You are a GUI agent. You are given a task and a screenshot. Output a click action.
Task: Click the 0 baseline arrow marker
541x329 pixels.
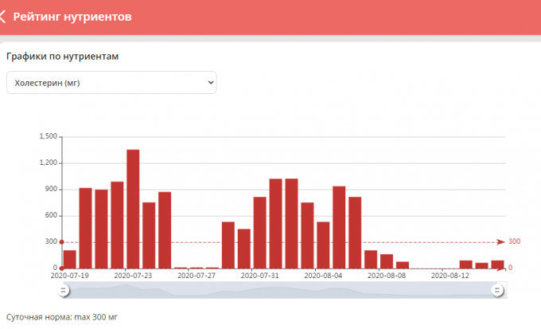(500, 268)
